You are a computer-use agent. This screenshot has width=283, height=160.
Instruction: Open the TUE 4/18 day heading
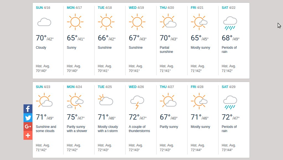tap(105, 8)
